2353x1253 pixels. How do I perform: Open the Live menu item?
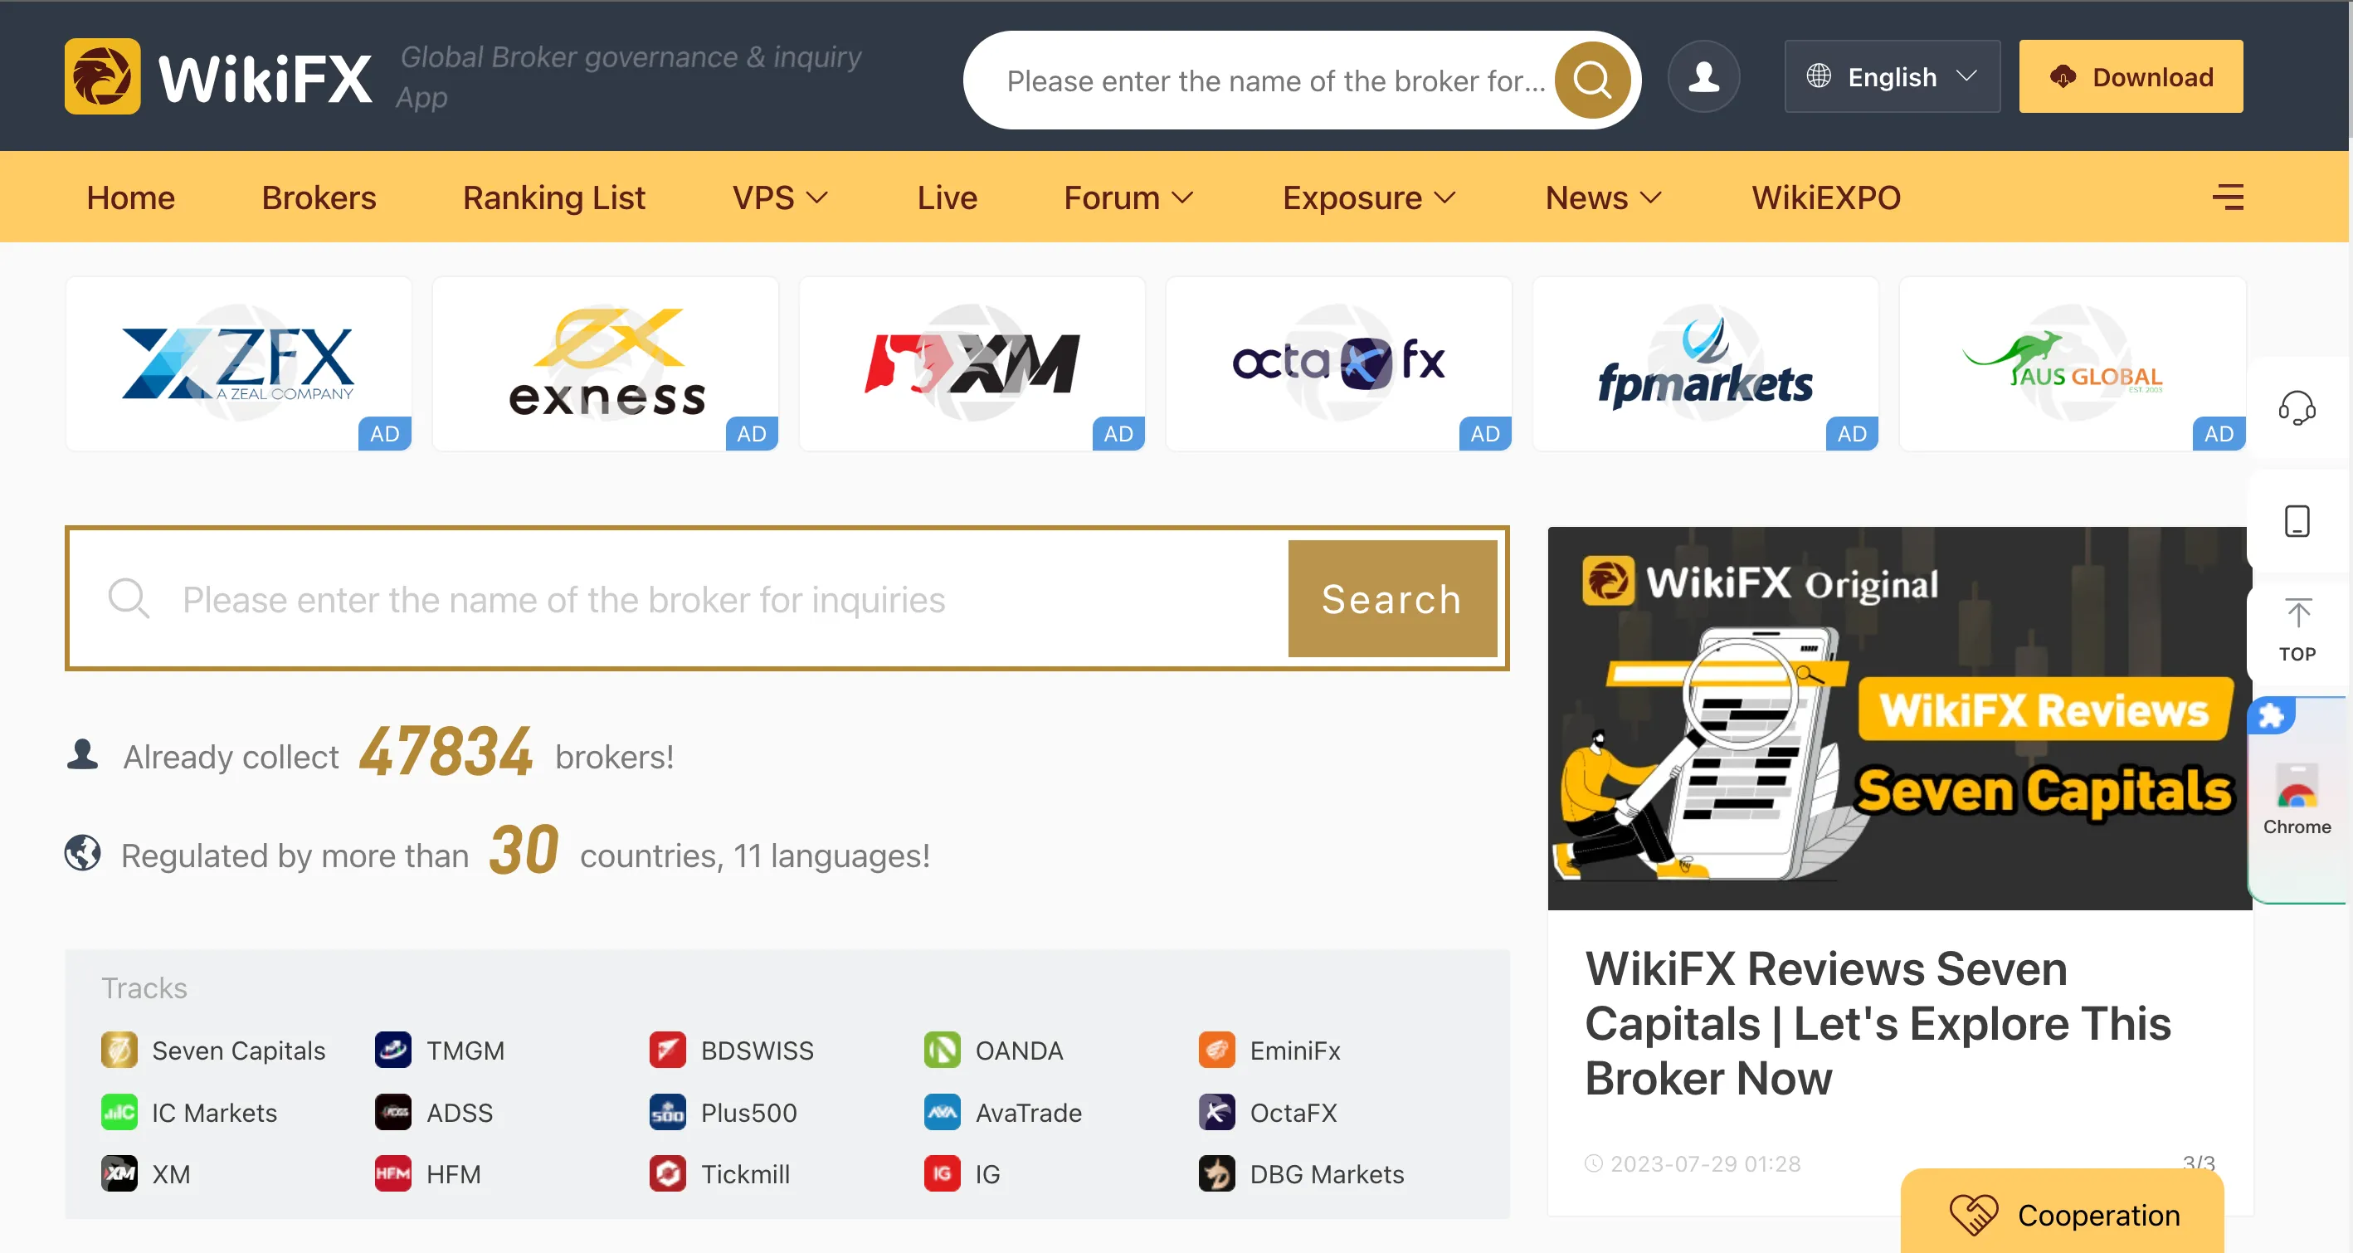(948, 197)
